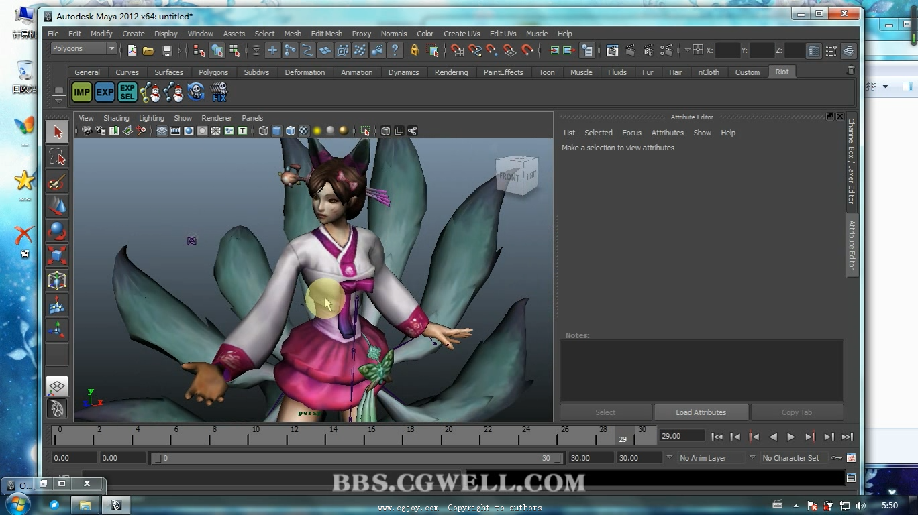918x515 pixels.
Task: Switch to the Rendering shelf tab
Action: click(x=451, y=72)
